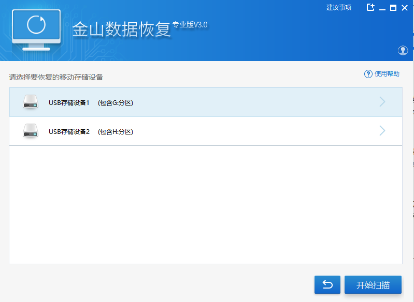Click the user account avatar icon
The height and width of the screenshot is (302, 414).
403,50
